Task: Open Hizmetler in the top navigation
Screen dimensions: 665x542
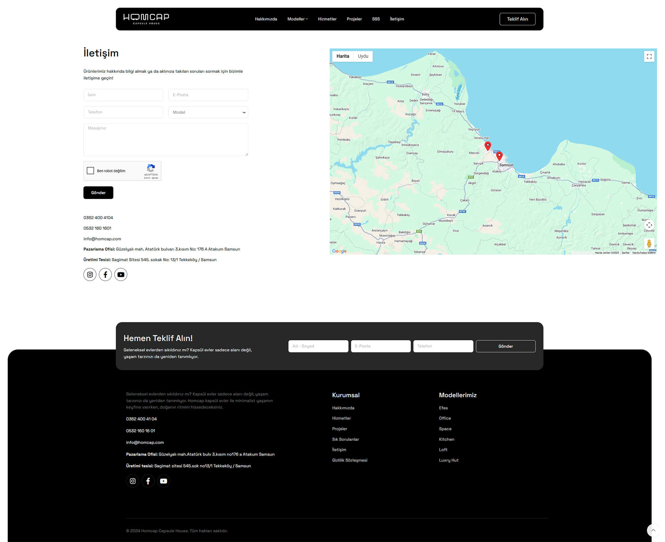Action: 327,19
